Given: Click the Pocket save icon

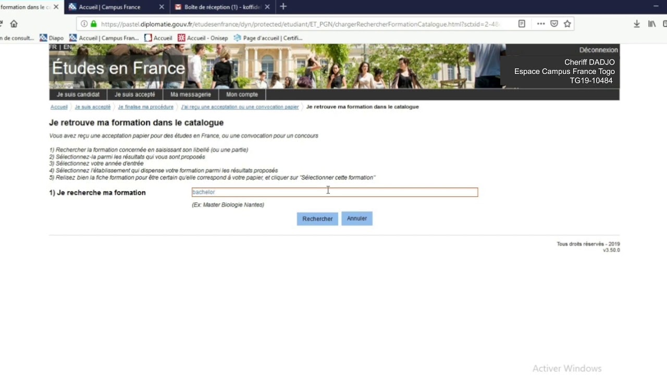Looking at the screenshot, I should [x=554, y=24].
